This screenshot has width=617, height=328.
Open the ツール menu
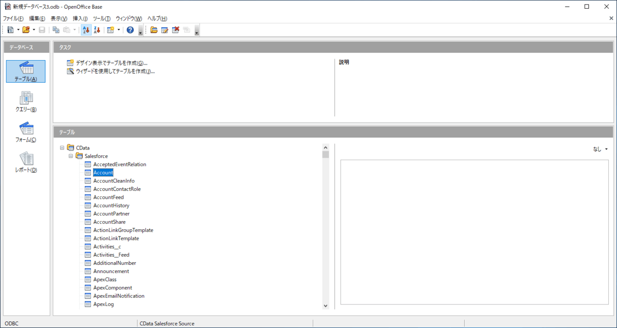coord(102,19)
